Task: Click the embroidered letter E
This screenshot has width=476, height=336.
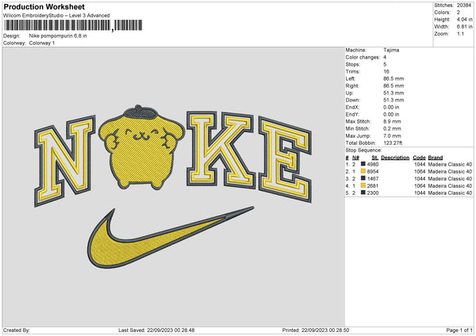Action: pyautogui.click(x=286, y=159)
